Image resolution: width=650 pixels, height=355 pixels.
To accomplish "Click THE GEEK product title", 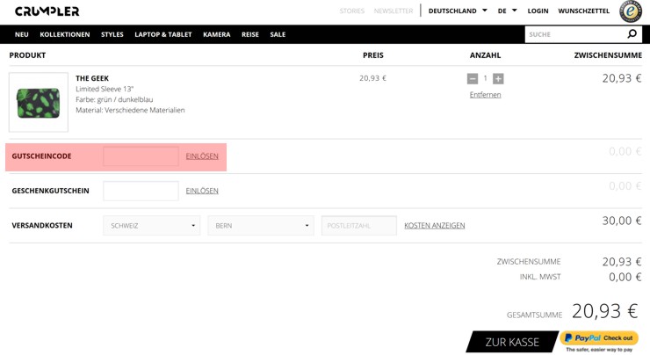I will (x=92, y=78).
